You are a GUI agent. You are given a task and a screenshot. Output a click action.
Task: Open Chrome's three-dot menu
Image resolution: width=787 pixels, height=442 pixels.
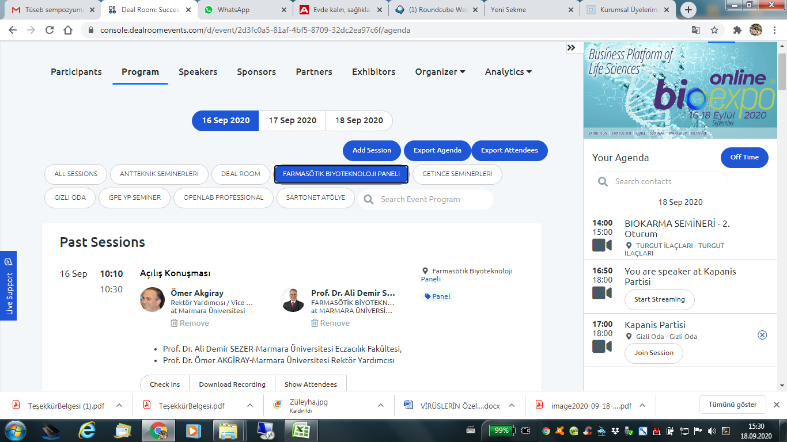775,30
